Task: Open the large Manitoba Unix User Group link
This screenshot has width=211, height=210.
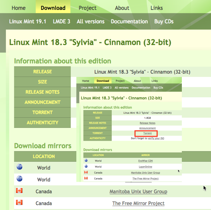Action: (x=138, y=192)
